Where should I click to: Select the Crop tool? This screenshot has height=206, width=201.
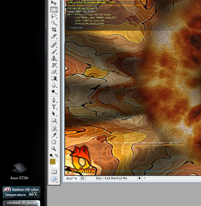click(54, 30)
